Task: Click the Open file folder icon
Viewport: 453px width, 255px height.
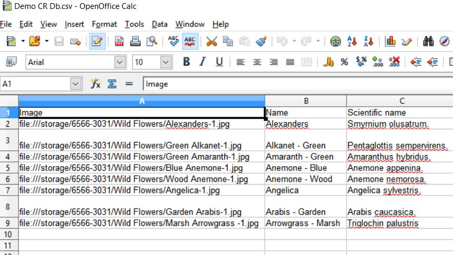Action: click(35, 41)
